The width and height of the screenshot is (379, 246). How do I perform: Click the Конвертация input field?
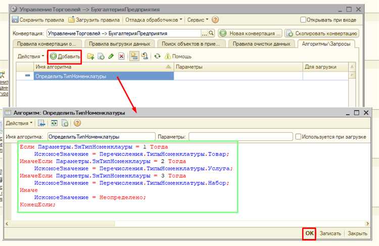(x=124, y=33)
